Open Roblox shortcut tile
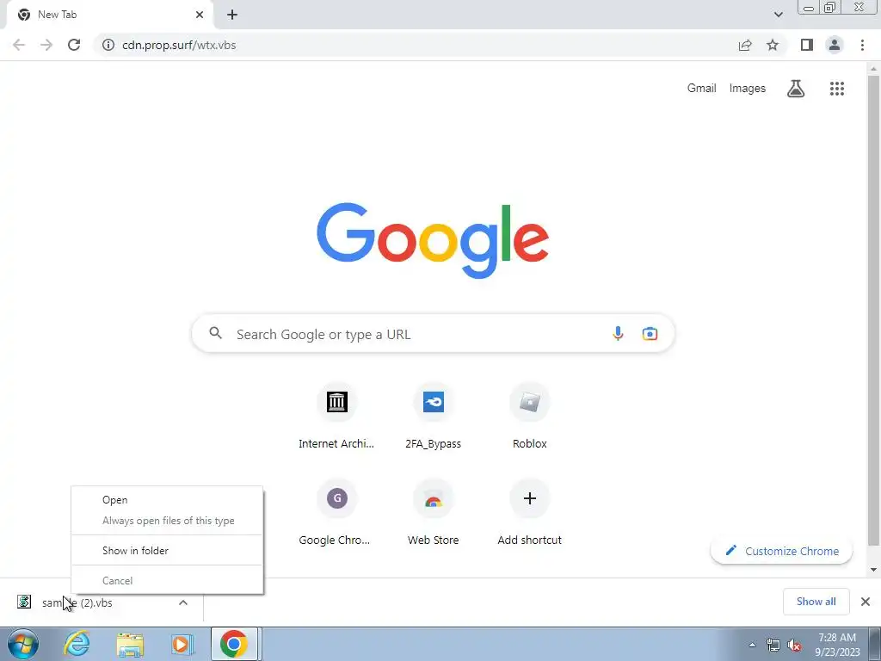 tap(529, 417)
